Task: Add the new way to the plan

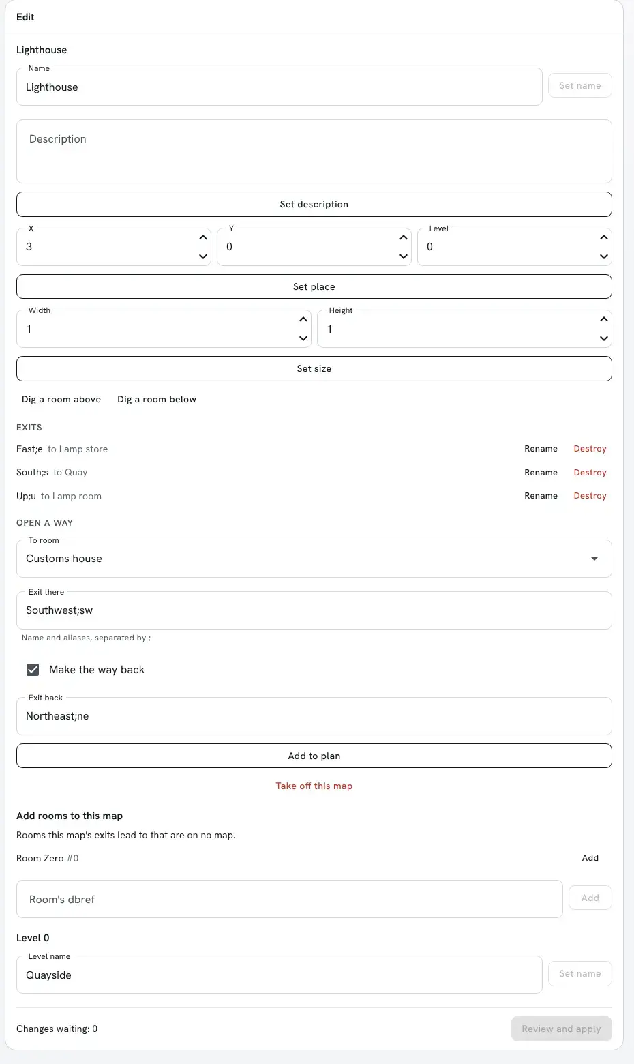Action: 314,756
